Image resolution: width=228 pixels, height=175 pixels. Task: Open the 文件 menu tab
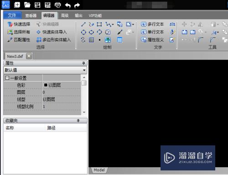tap(12, 15)
